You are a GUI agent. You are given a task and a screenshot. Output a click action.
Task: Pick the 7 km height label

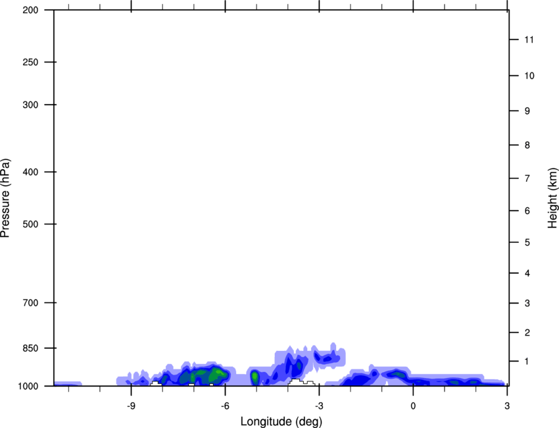527,178
